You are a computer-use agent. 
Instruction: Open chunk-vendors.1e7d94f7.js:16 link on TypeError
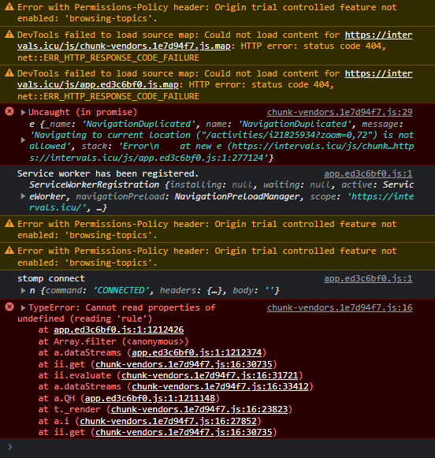[x=340, y=307]
